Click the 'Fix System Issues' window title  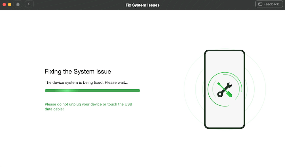click(142, 5)
